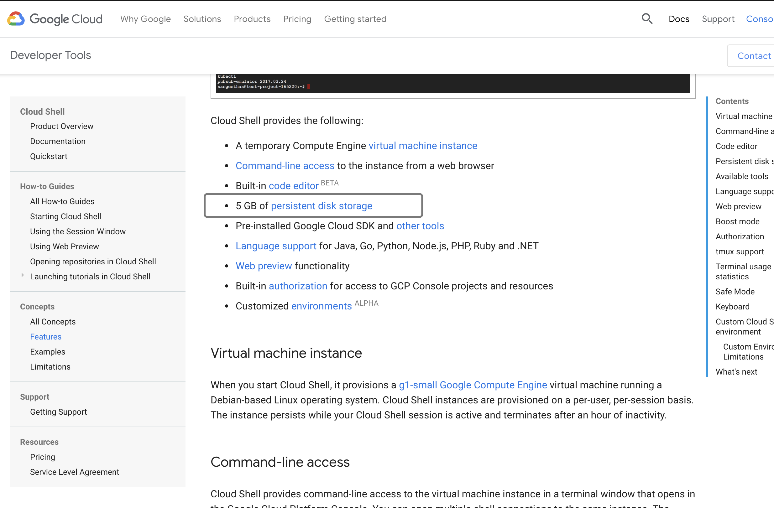Open the code editor link
774x508 pixels.
[x=293, y=186]
